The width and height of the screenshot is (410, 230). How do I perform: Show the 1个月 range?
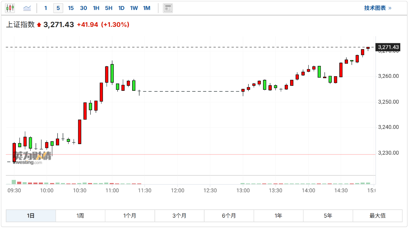tap(130, 216)
